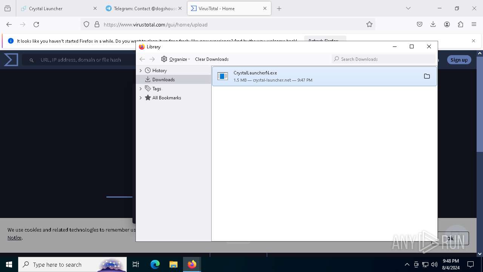The width and height of the screenshot is (483, 272).
Task: Open File Explorer from taskbar
Action: (173, 264)
